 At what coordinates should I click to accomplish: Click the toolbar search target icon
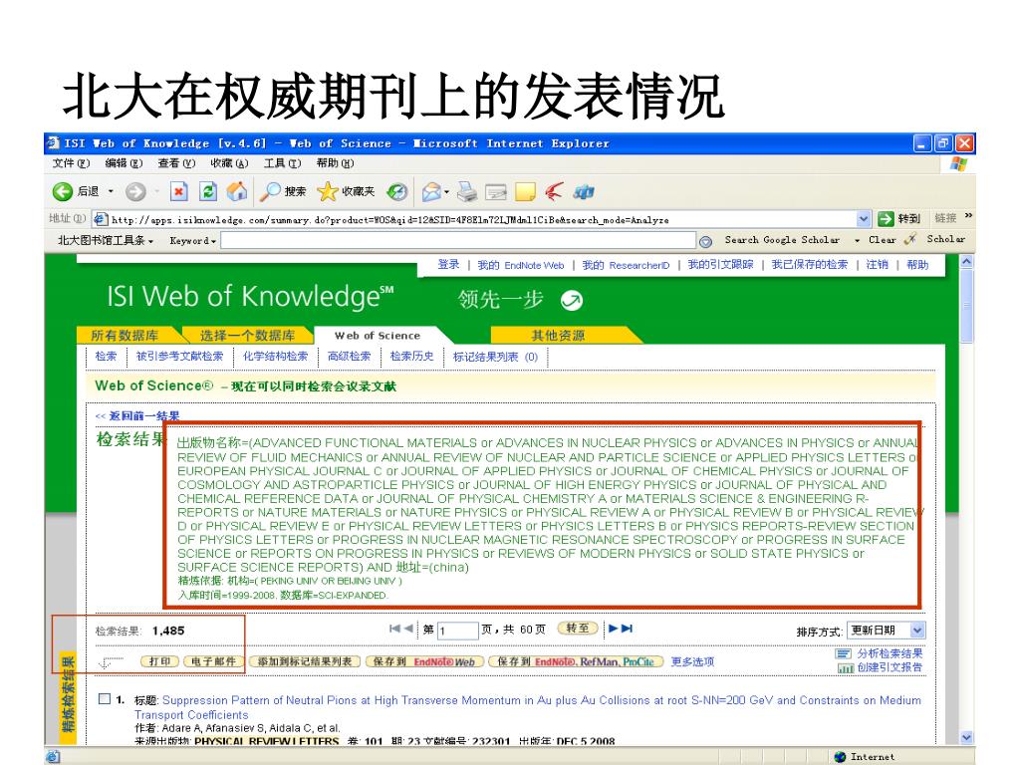[705, 241]
